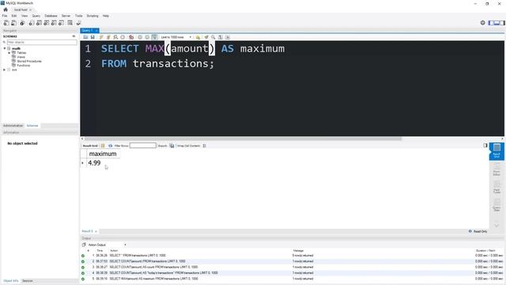Click the create stored procedure toolbar icon
Screen dimensions: 506x285
click(x=54, y=23)
